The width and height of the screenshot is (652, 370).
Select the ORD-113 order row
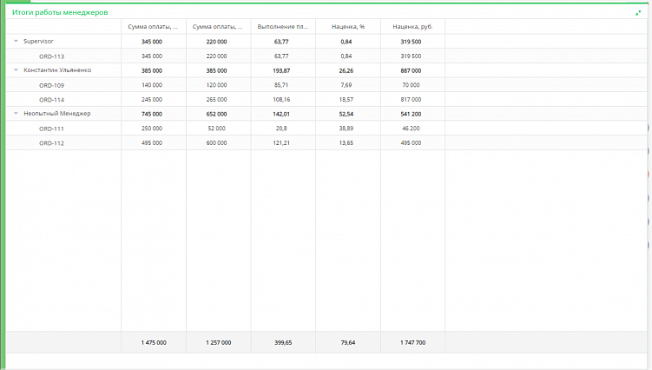tap(52, 56)
